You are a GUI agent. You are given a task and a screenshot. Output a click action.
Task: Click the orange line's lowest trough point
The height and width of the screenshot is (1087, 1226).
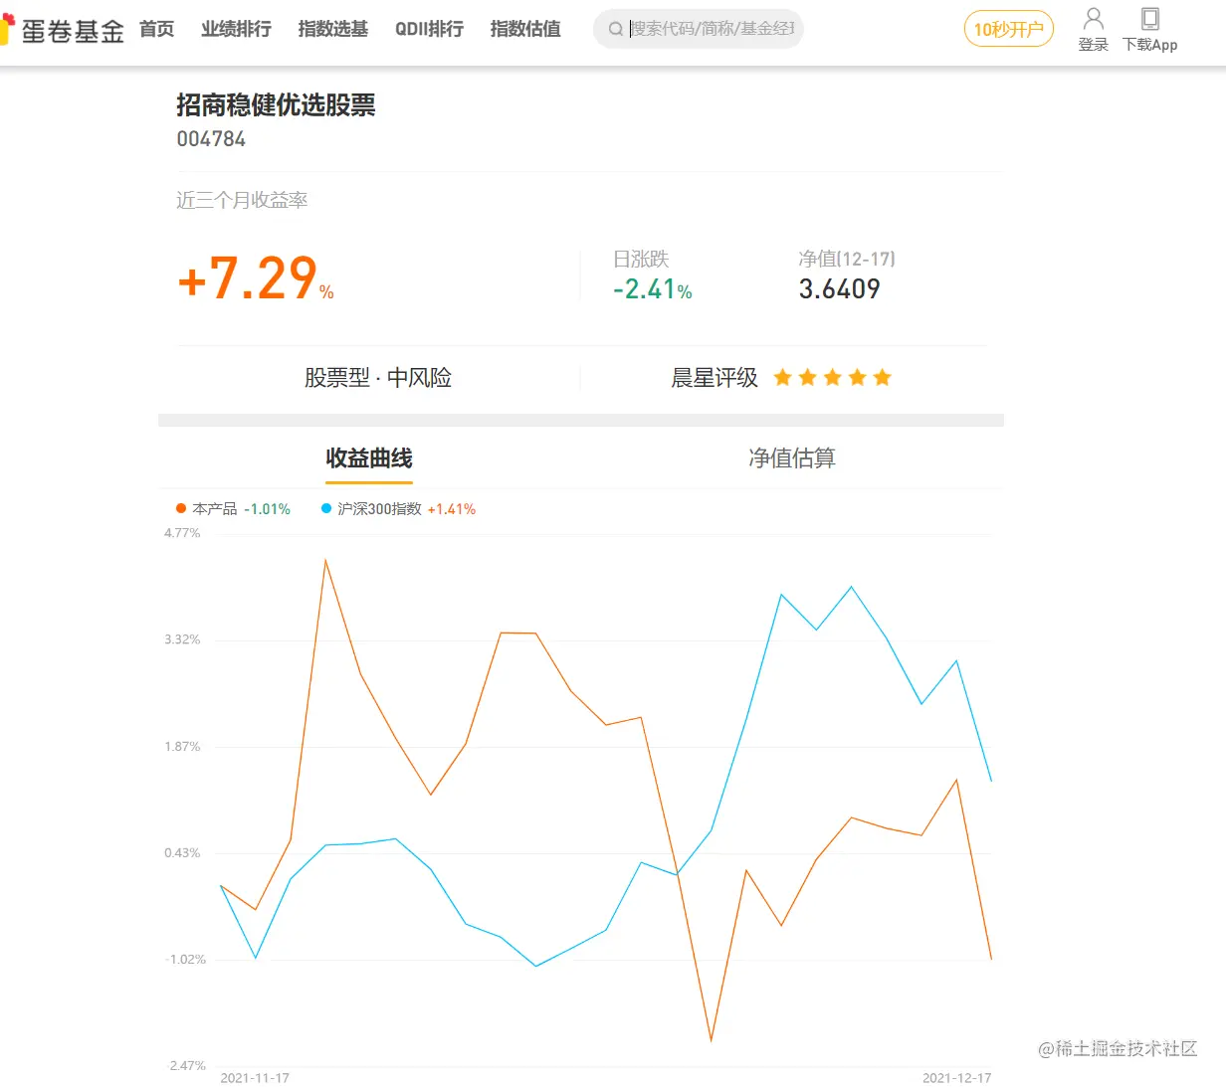(712, 1041)
